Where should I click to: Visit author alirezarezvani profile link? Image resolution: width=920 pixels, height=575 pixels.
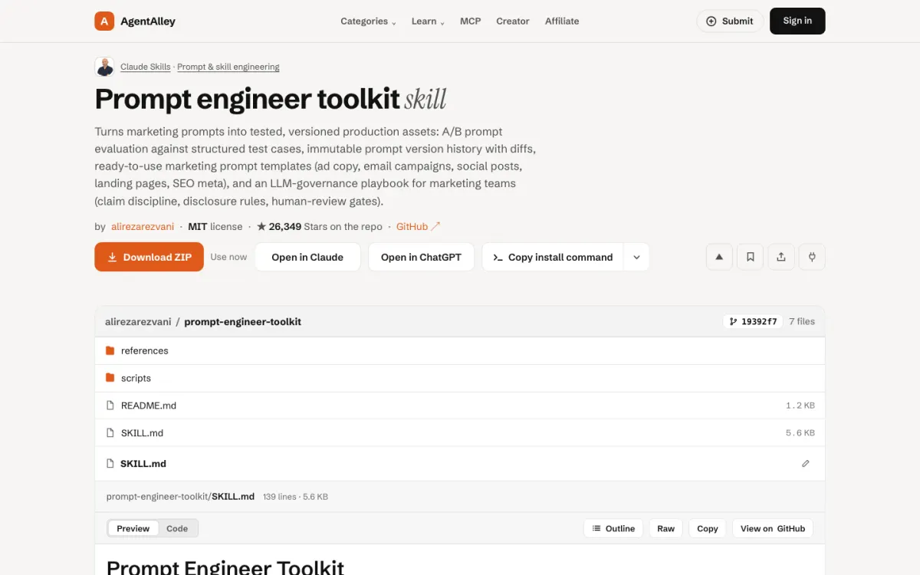143,226
